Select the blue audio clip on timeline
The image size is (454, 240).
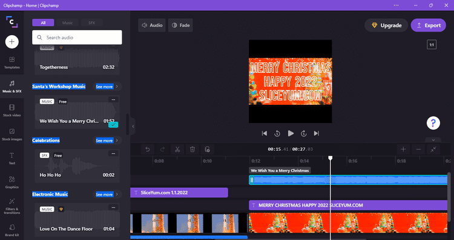click(x=348, y=180)
